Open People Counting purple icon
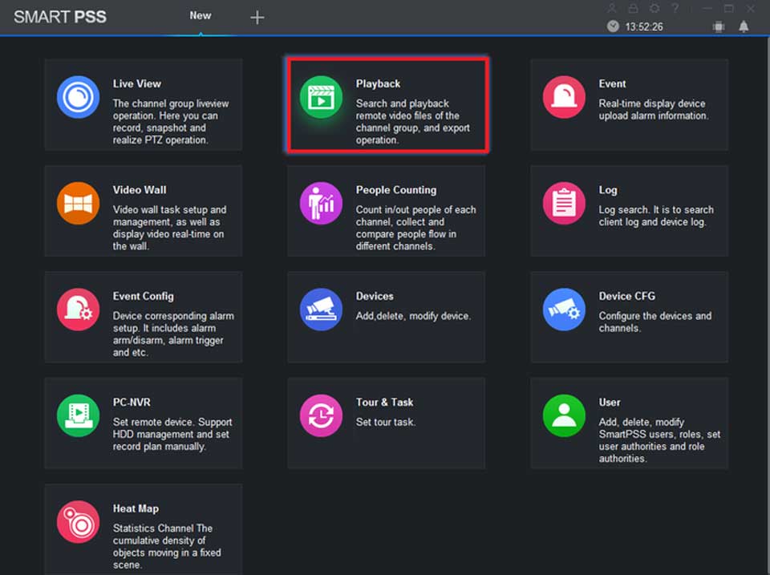Screen dimensions: 770x575 (321, 204)
